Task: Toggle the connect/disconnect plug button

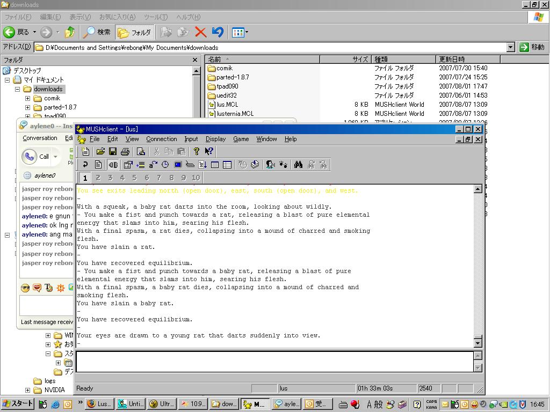Action: [x=113, y=165]
